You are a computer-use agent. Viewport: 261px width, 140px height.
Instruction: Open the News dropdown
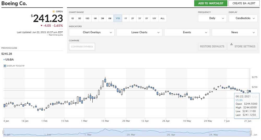pyautogui.click(x=235, y=32)
